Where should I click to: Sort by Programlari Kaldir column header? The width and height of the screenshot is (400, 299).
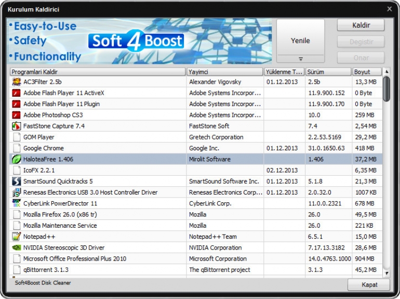(98, 72)
